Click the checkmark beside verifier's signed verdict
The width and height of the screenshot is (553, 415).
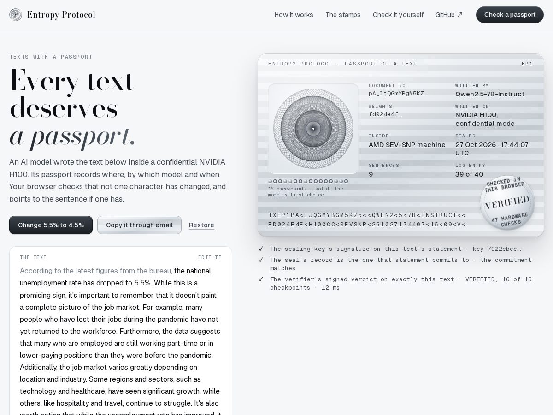(x=261, y=279)
